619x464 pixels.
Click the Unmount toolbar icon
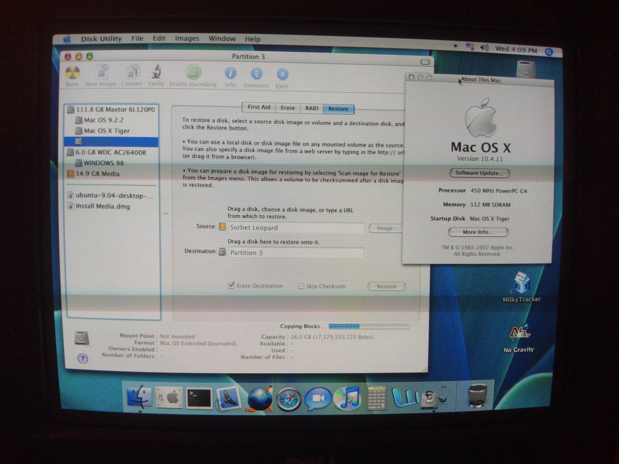point(256,74)
